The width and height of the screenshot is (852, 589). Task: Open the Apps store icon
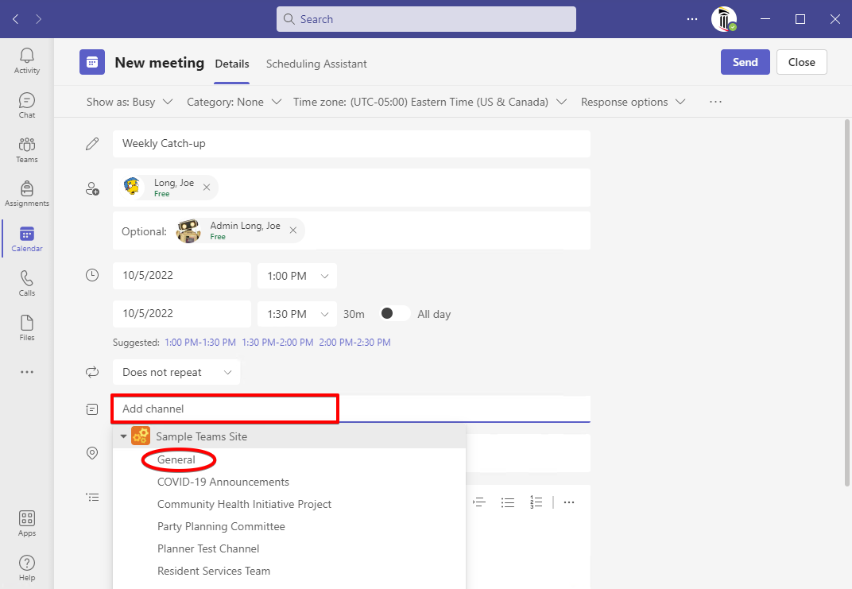27,523
